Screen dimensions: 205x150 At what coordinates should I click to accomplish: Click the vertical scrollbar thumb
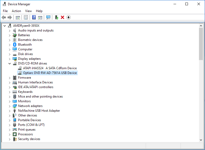coord(201,44)
